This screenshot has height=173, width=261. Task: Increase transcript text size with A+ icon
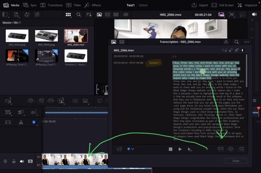click(x=236, y=50)
